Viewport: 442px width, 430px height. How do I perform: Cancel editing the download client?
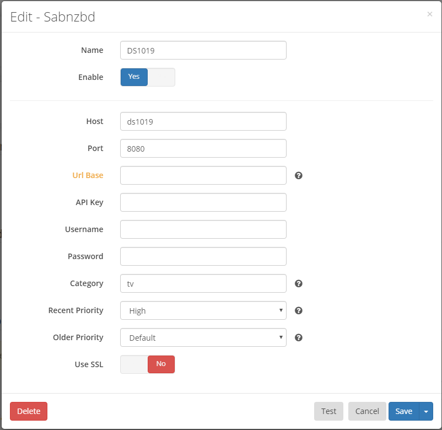point(366,411)
